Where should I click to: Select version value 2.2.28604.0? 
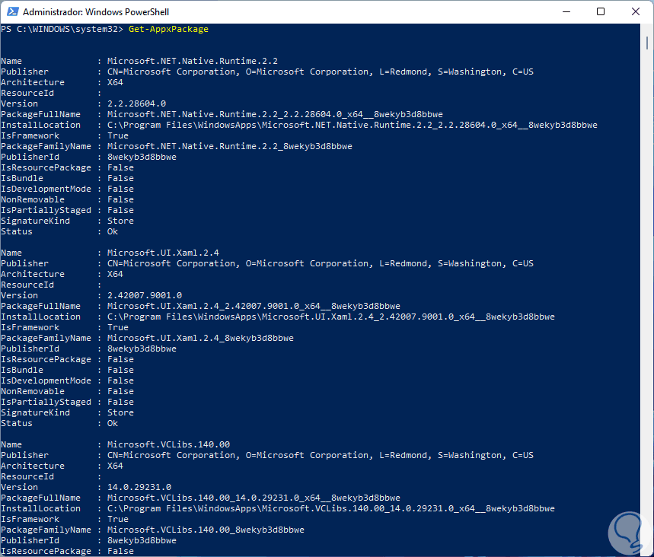[136, 103]
